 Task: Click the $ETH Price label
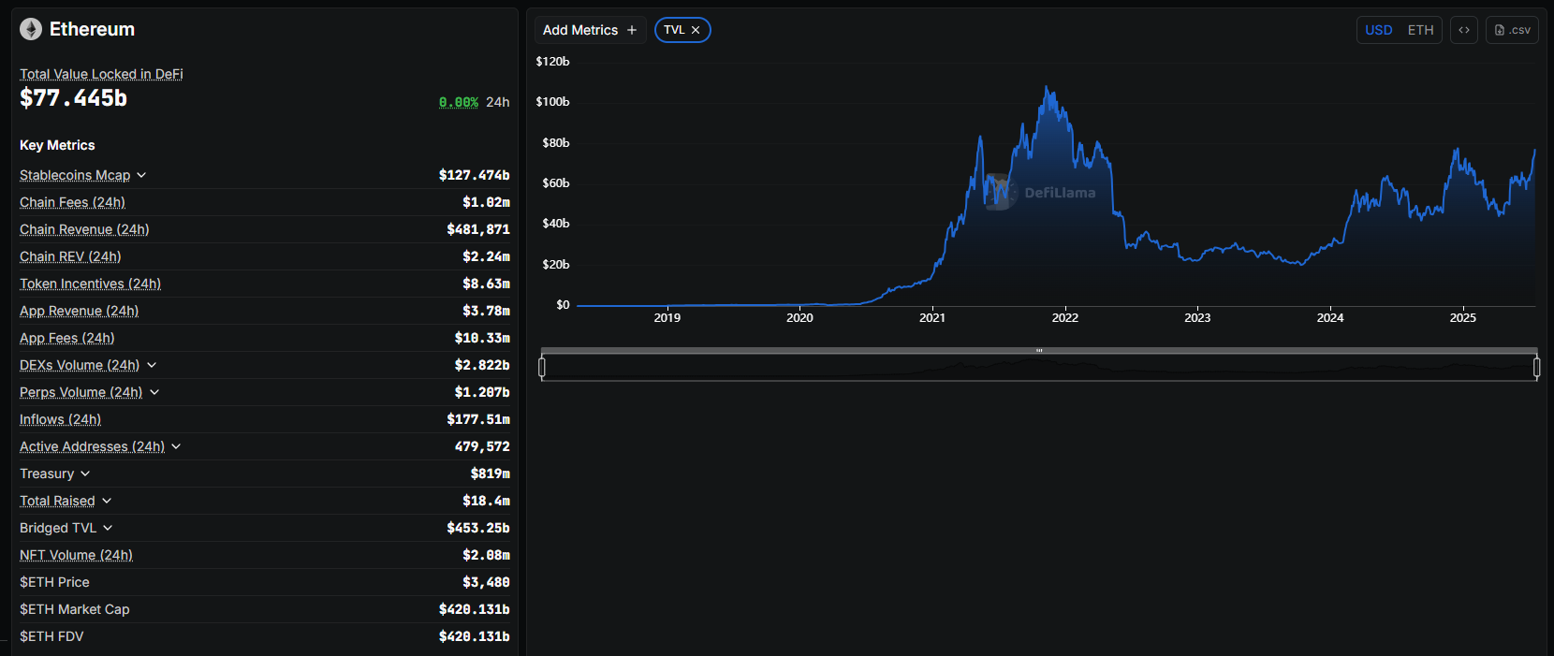coord(54,582)
